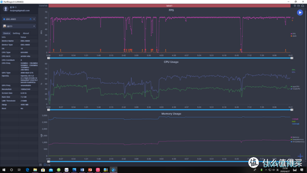Click the user avatar icon
Viewport: 307px width, 173px height.
(5, 9)
